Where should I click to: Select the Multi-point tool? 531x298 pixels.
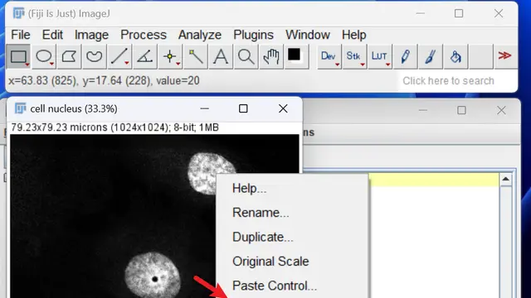tap(170, 56)
